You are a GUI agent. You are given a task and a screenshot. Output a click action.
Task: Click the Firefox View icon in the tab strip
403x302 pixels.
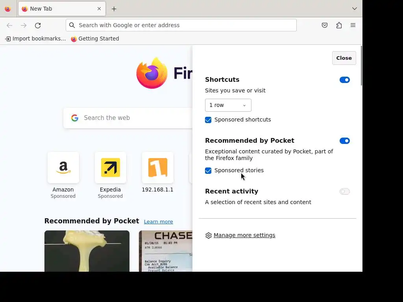click(8, 9)
